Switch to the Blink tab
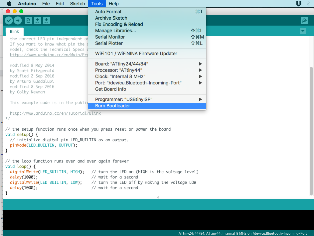Image resolution: width=314 pixels, height=236 pixels. pyautogui.click(x=14, y=31)
